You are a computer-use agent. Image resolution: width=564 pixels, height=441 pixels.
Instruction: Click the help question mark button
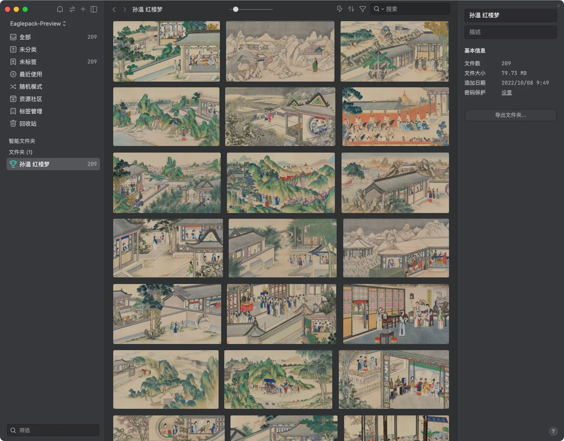pyautogui.click(x=553, y=431)
